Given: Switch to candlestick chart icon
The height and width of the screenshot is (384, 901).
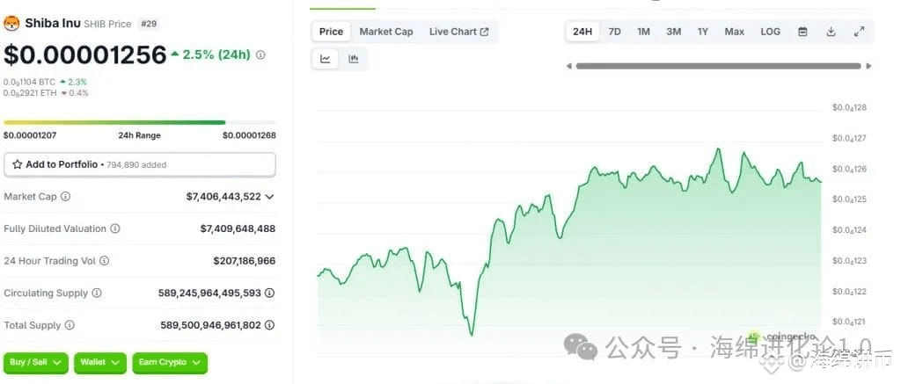Looking at the screenshot, I should point(354,59).
